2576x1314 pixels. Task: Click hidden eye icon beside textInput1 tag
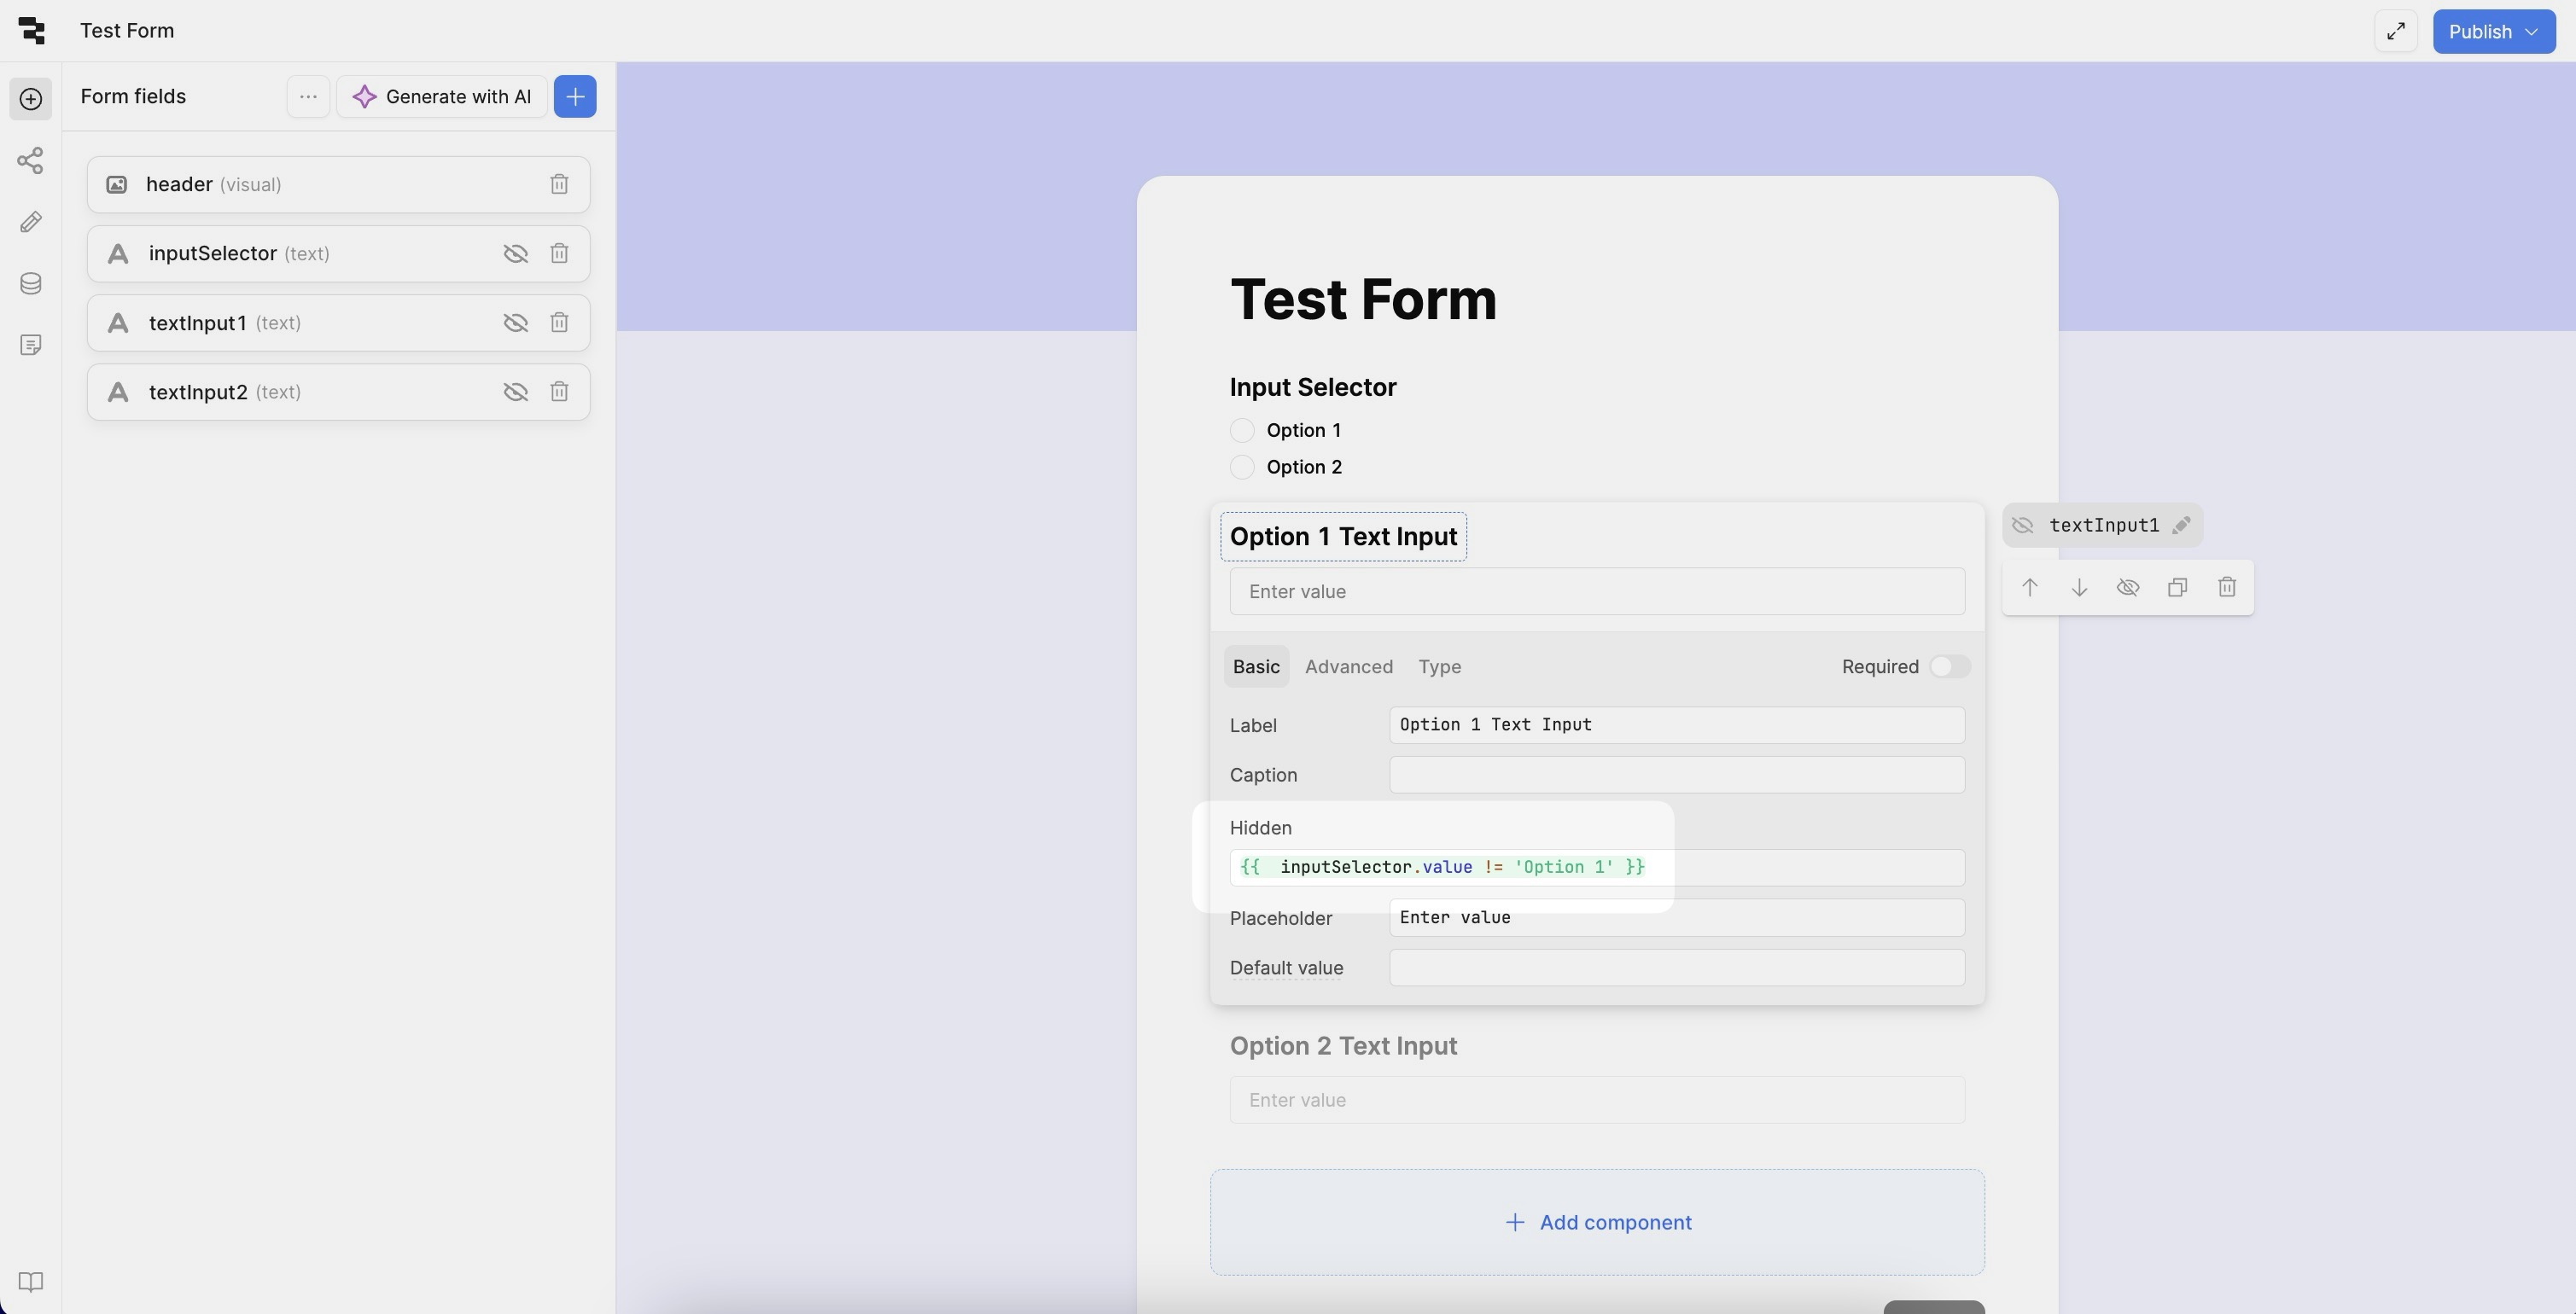click(2023, 526)
